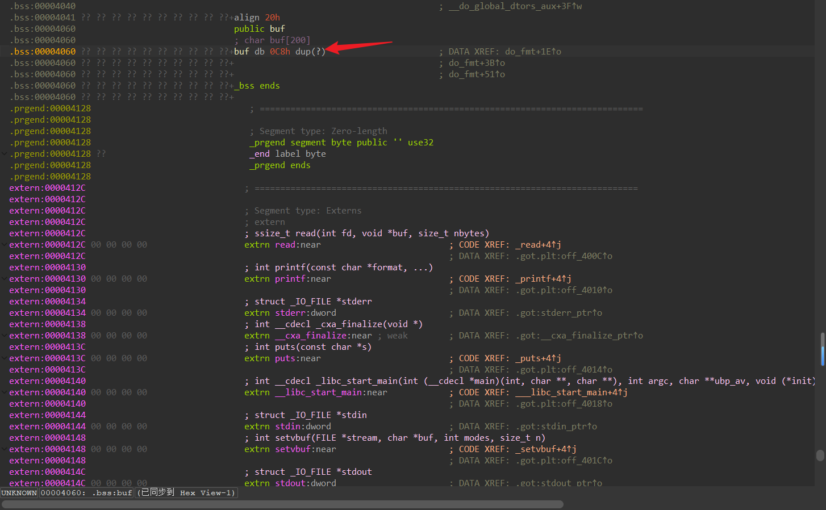This screenshot has height=510, width=826.
Task: Click the 'struct _IO_FILE *stderr' comment
Action: click(x=308, y=301)
